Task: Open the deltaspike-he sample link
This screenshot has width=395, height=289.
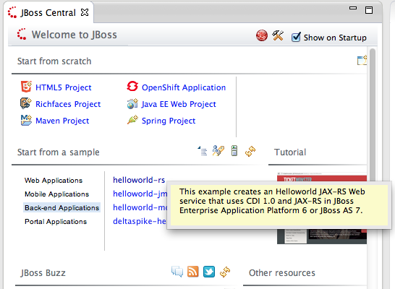Action: [x=140, y=221]
